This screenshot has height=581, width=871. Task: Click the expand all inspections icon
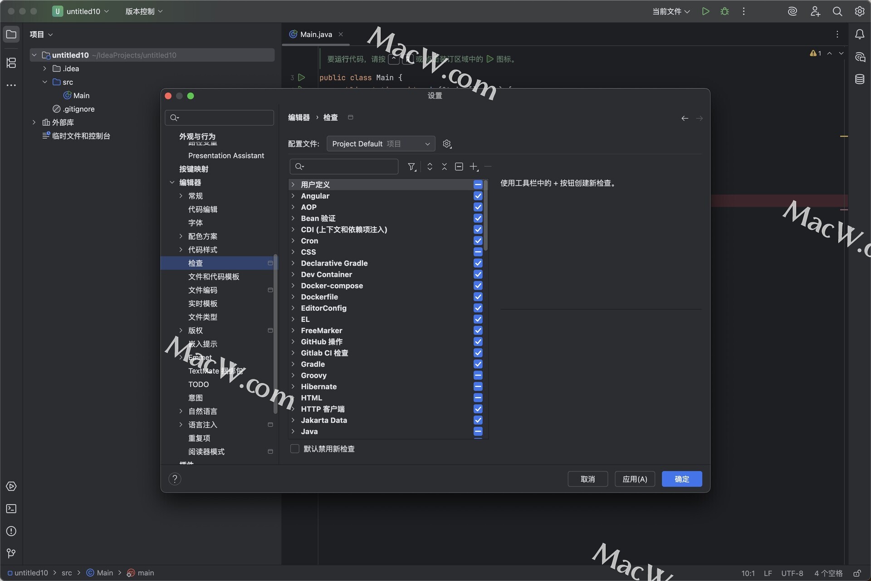pos(430,167)
